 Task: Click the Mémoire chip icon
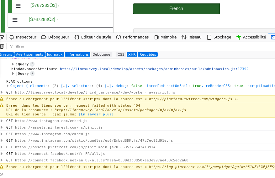156,37
